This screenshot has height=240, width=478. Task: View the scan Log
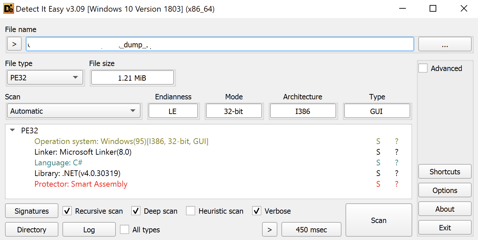pos(89,229)
